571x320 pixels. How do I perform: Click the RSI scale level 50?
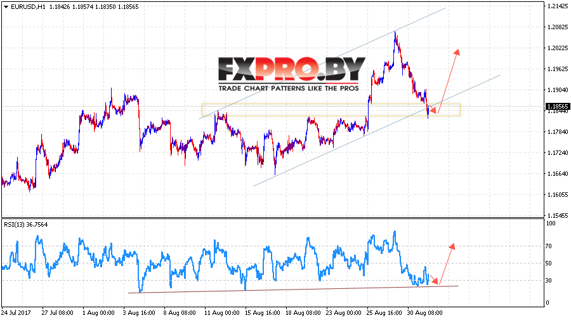pyautogui.click(x=549, y=263)
